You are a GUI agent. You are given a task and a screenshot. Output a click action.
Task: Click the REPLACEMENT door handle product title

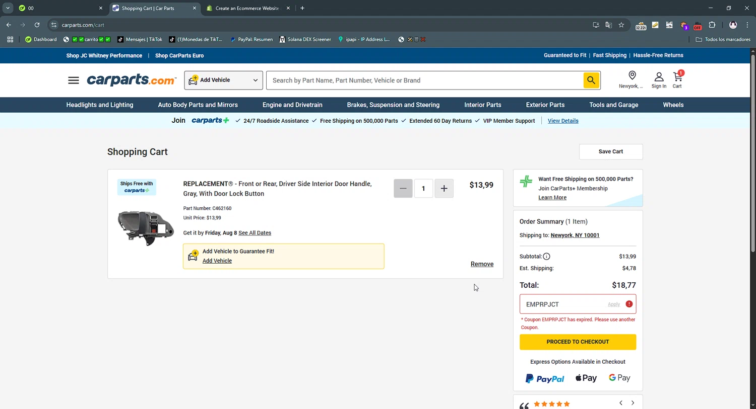[x=278, y=189]
